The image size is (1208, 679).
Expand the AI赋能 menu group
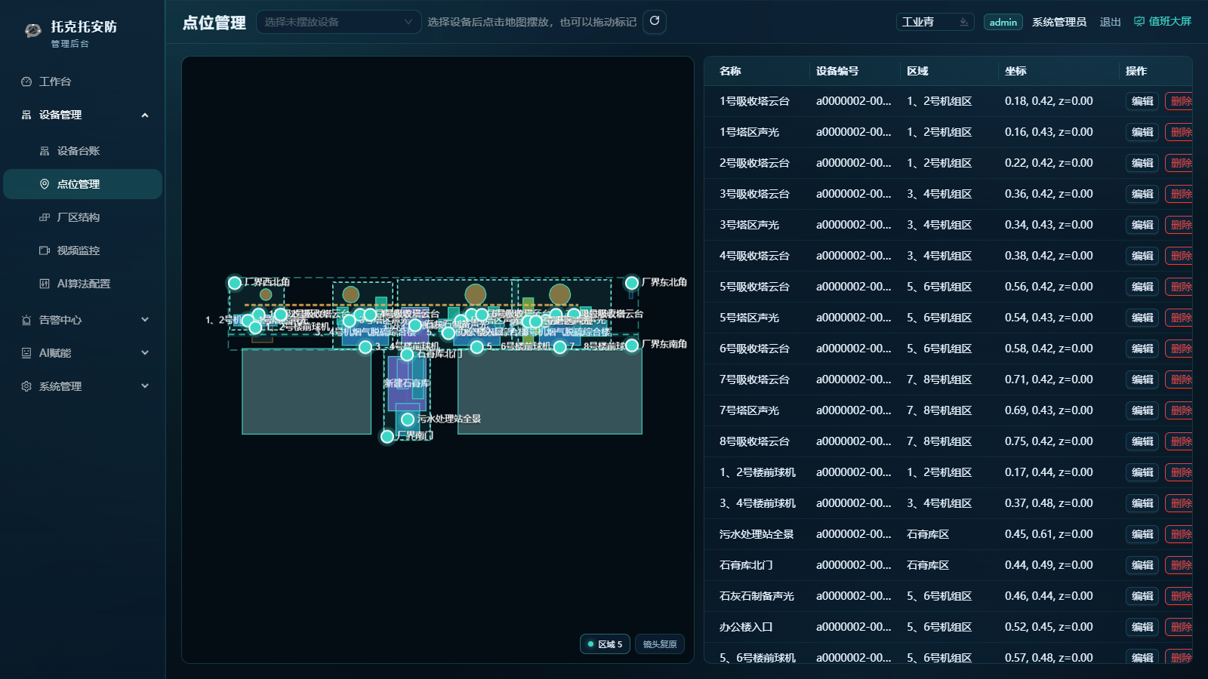pyautogui.click(x=82, y=353)
